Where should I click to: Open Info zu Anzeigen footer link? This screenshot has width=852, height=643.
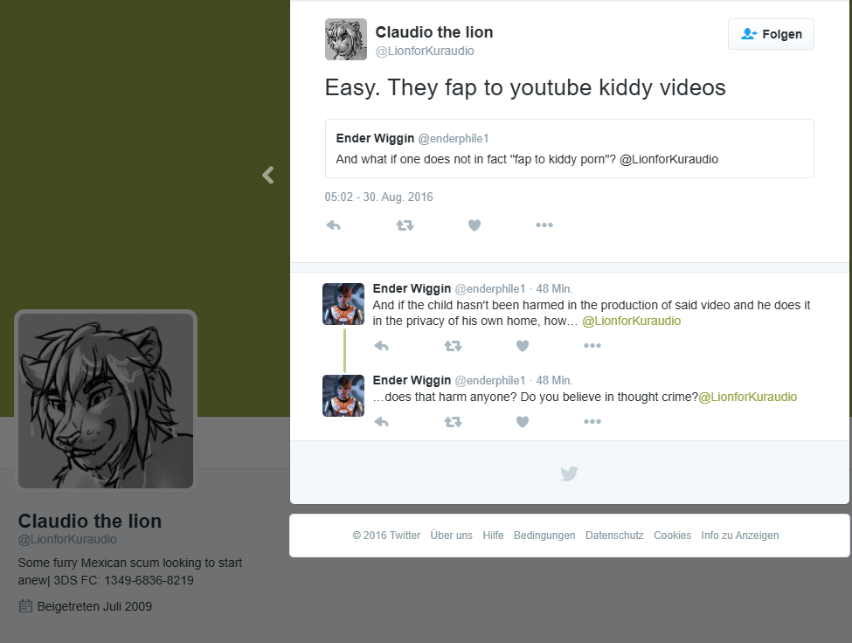click(x=739, y=536)
